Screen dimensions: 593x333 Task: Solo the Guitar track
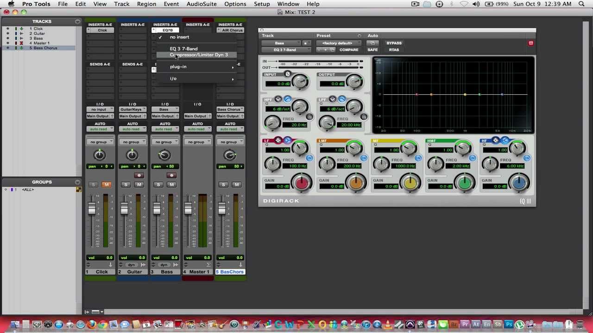[x=126, y=185]
